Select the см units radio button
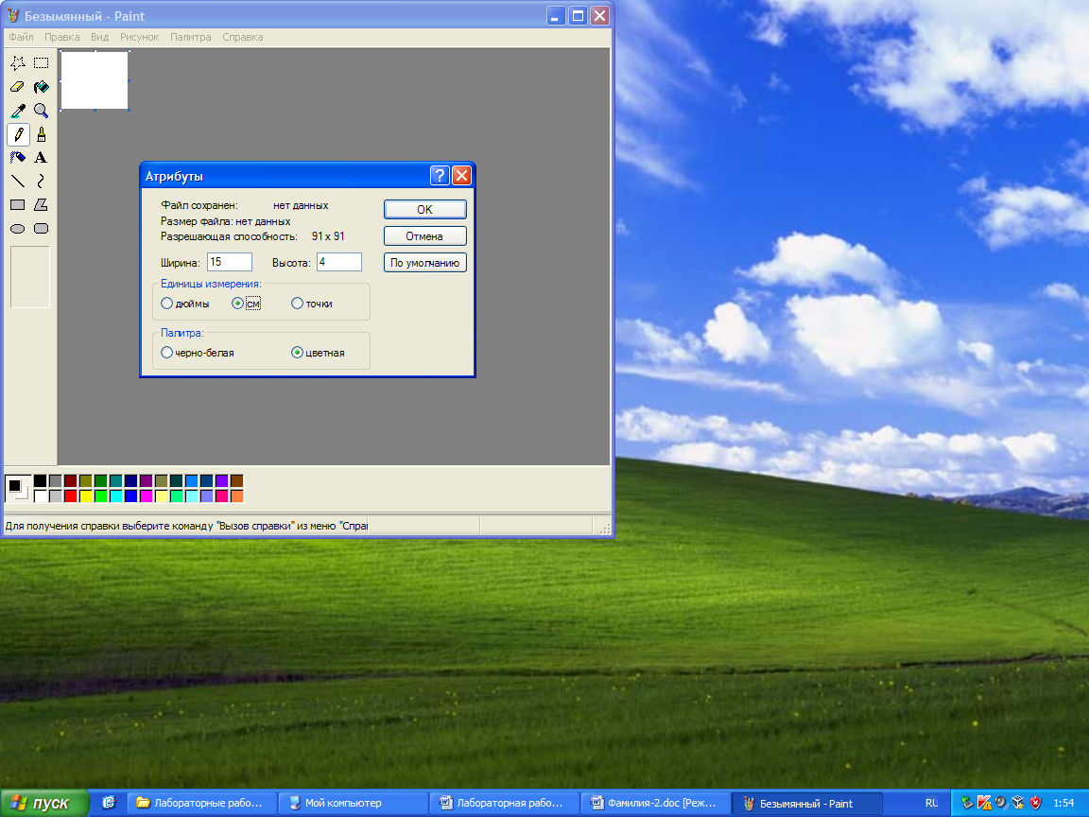1089x817 pixels. coord(237,304)
